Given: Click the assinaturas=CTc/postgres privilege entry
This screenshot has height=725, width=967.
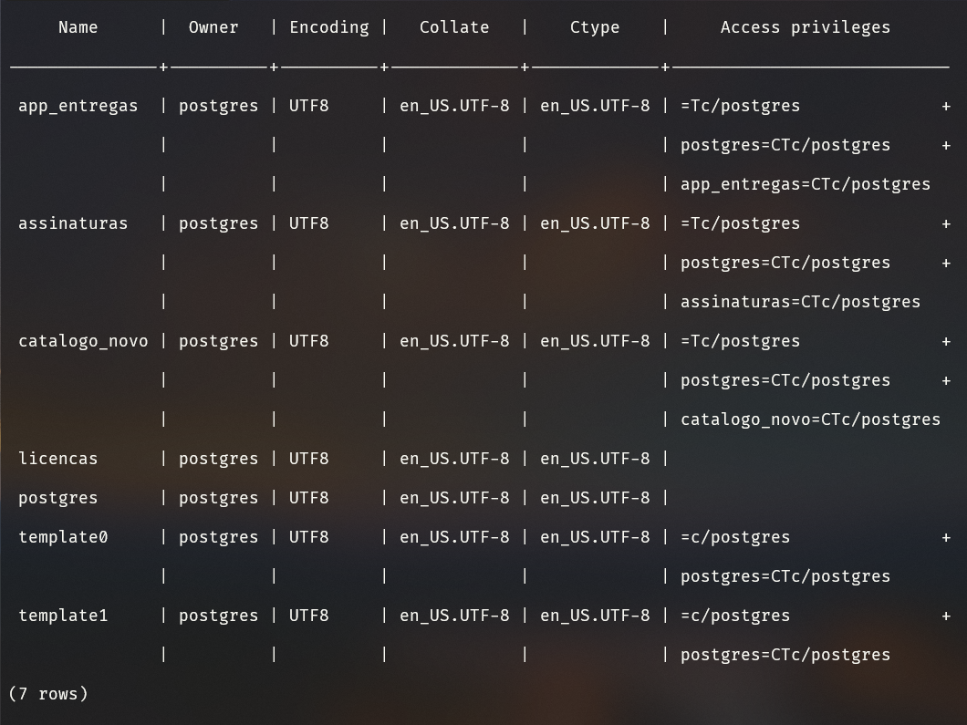Looking at the screenshot, I should (800, 302).
